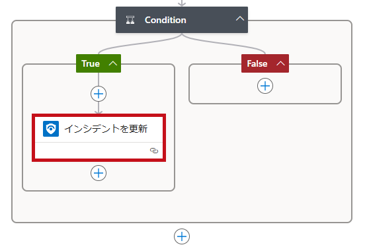Screen dimensions: 367x249
Task: Click the incoming arrow above the Condition card
Action: 182,3
